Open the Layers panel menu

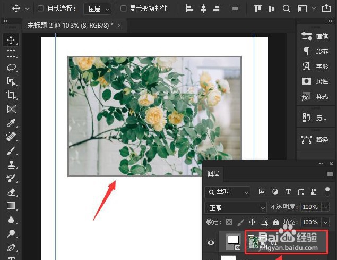coord(330,174)
